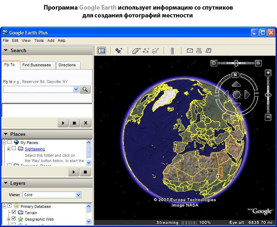
Task: Add a polygon from the toolbar
Action: point(137,51)
